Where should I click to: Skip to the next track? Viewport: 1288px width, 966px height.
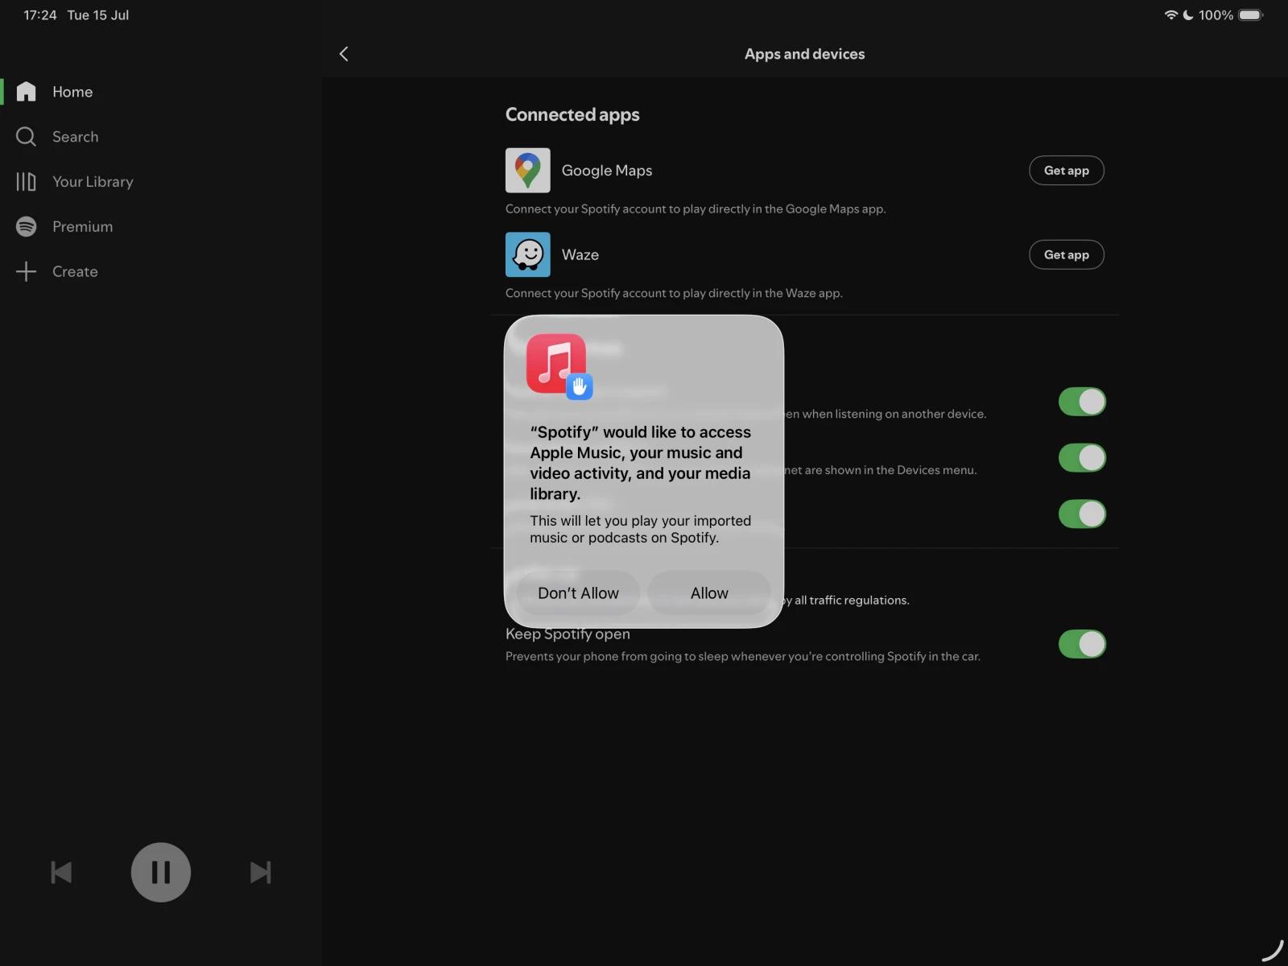260,873
